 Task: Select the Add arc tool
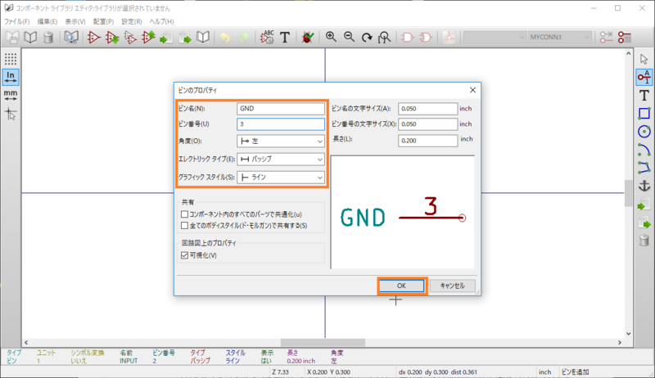coord(644,150)
